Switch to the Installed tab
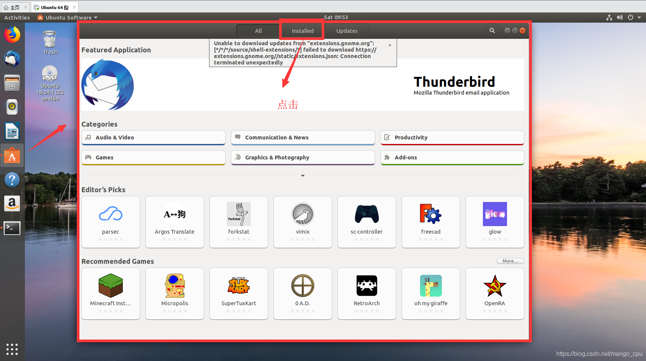Image resolution: width=646 pixels, height=361 pixels. (x=302, y=31)
